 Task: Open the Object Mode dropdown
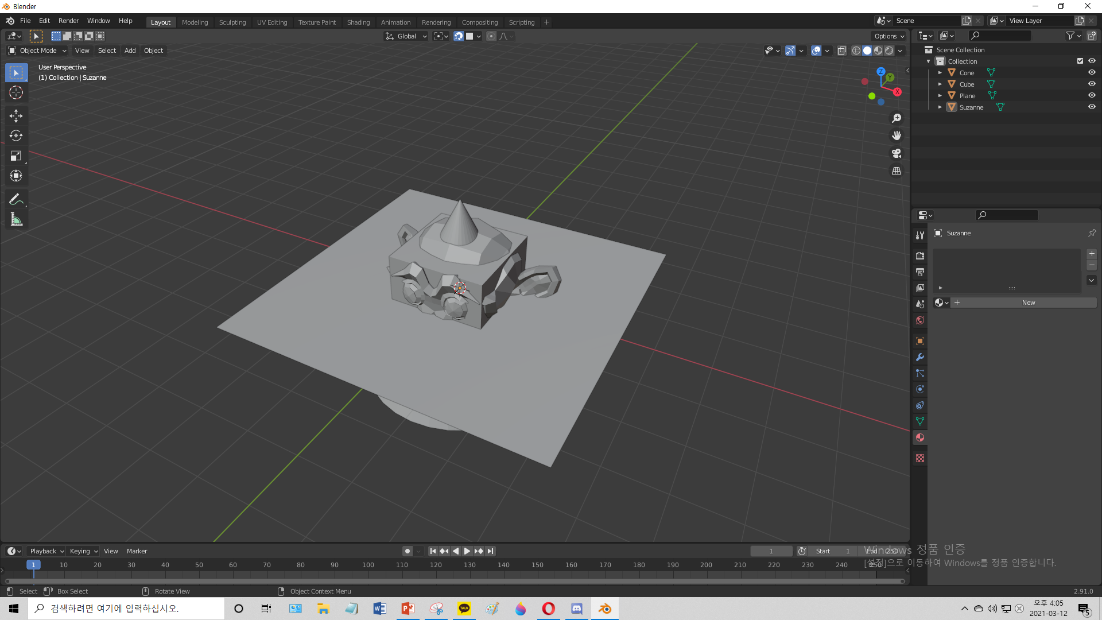pyautogui.click(x=37, y=51)
